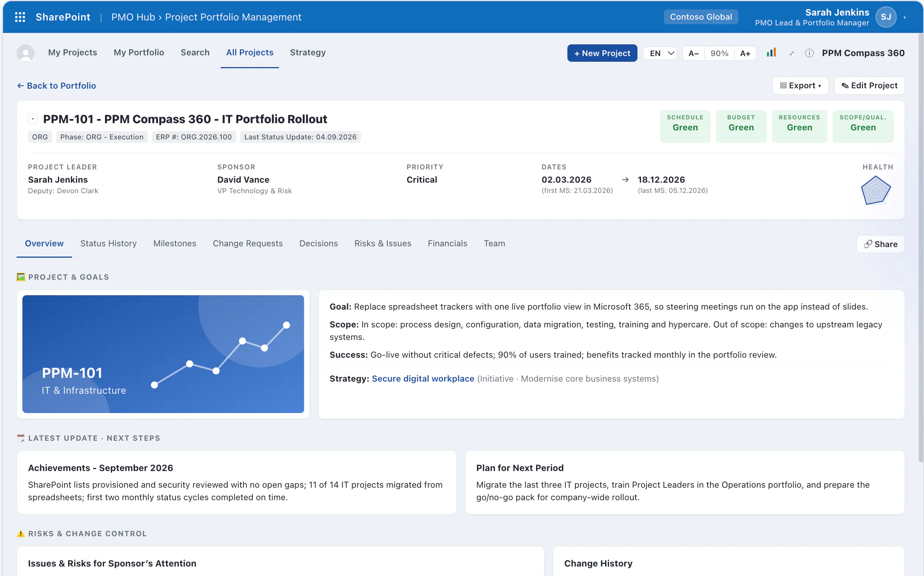Switch to My Portfolio nav tab
Image resolution: width=924 pixels, height=576 pixels.
pos(139,53)
